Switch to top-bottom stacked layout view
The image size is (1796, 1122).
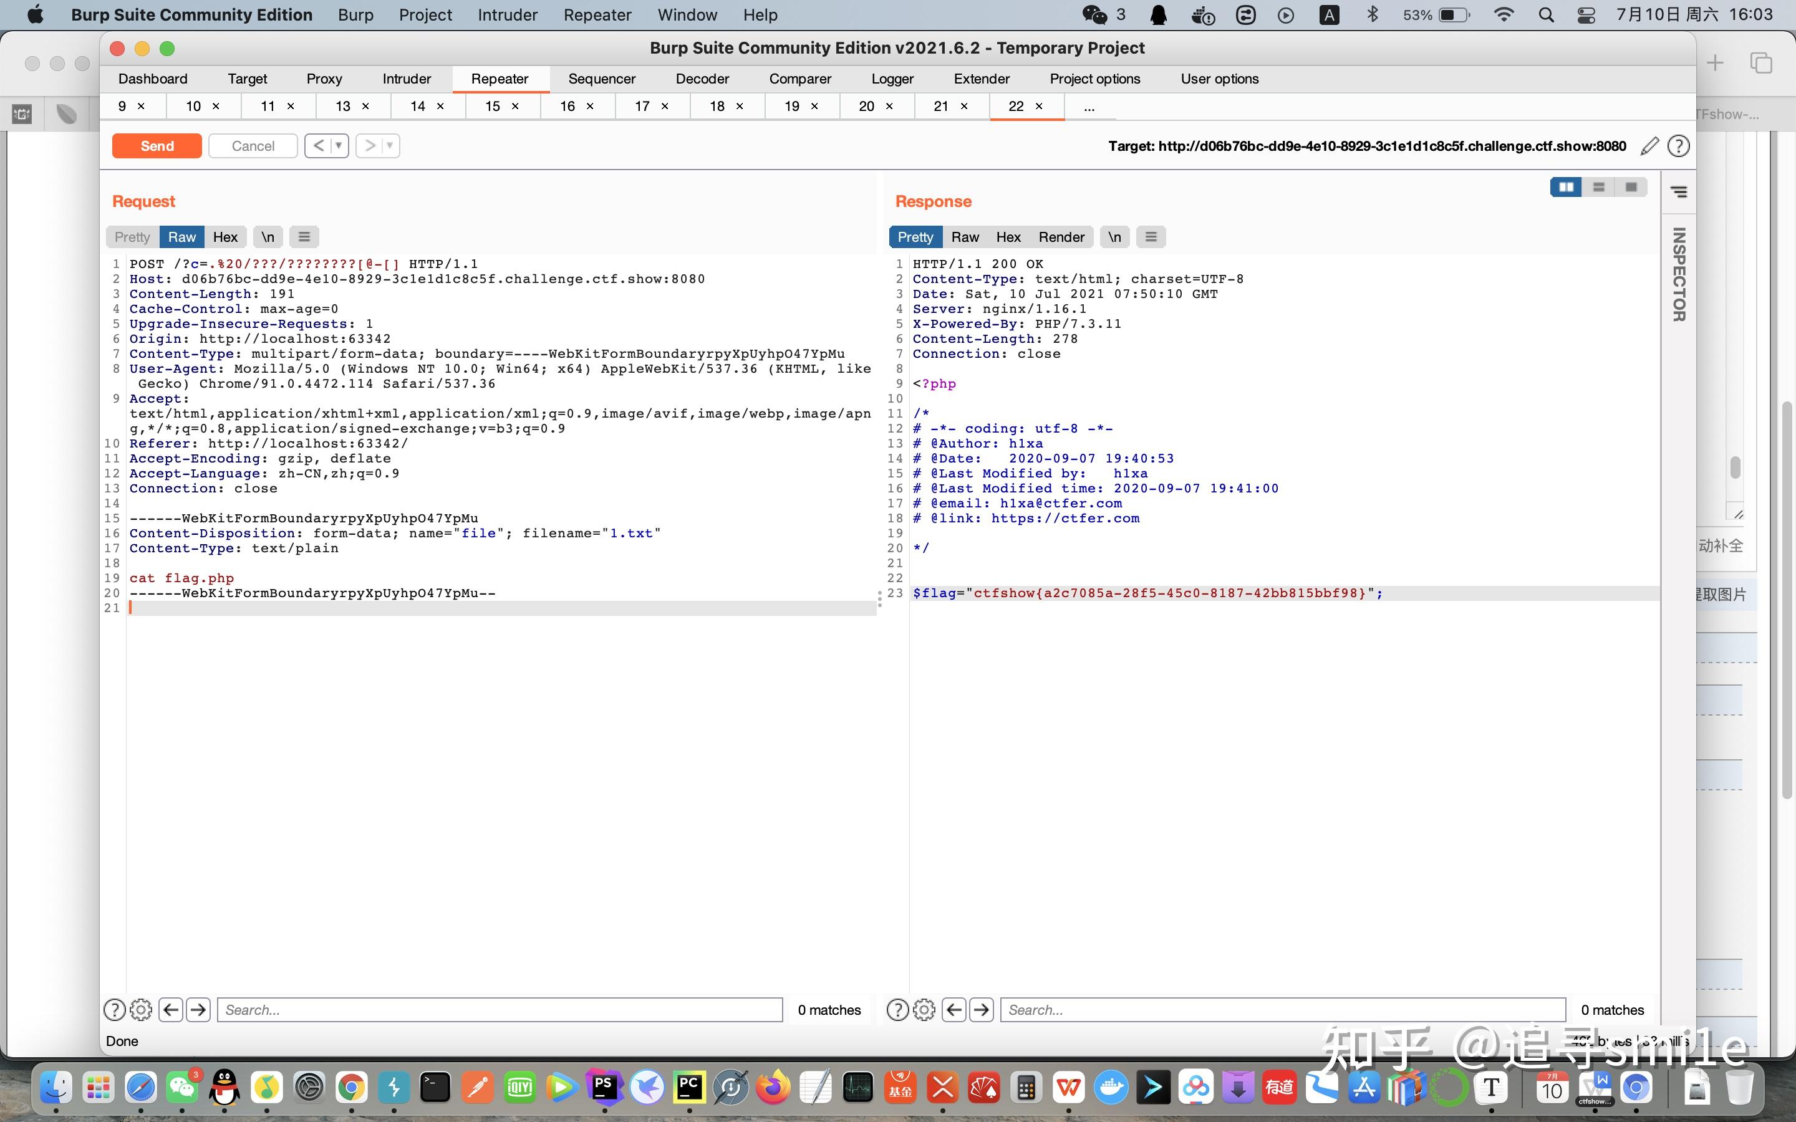click(1598, 187)
